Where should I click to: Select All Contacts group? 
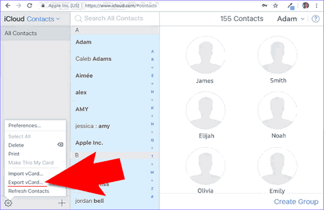point(35,33)
